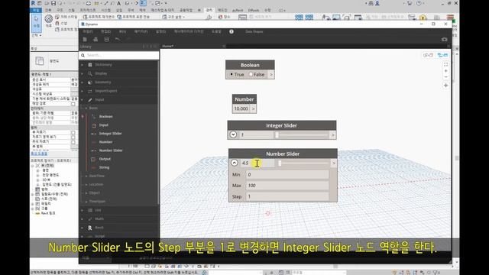Tick the annotation crop checkbox in Revit Properties
This screenshot has width=489, height=275.
click(73, 142)
